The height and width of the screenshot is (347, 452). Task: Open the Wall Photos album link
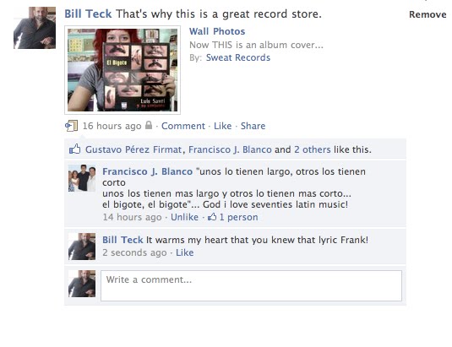pyautogui.click(x=217, y=31)
